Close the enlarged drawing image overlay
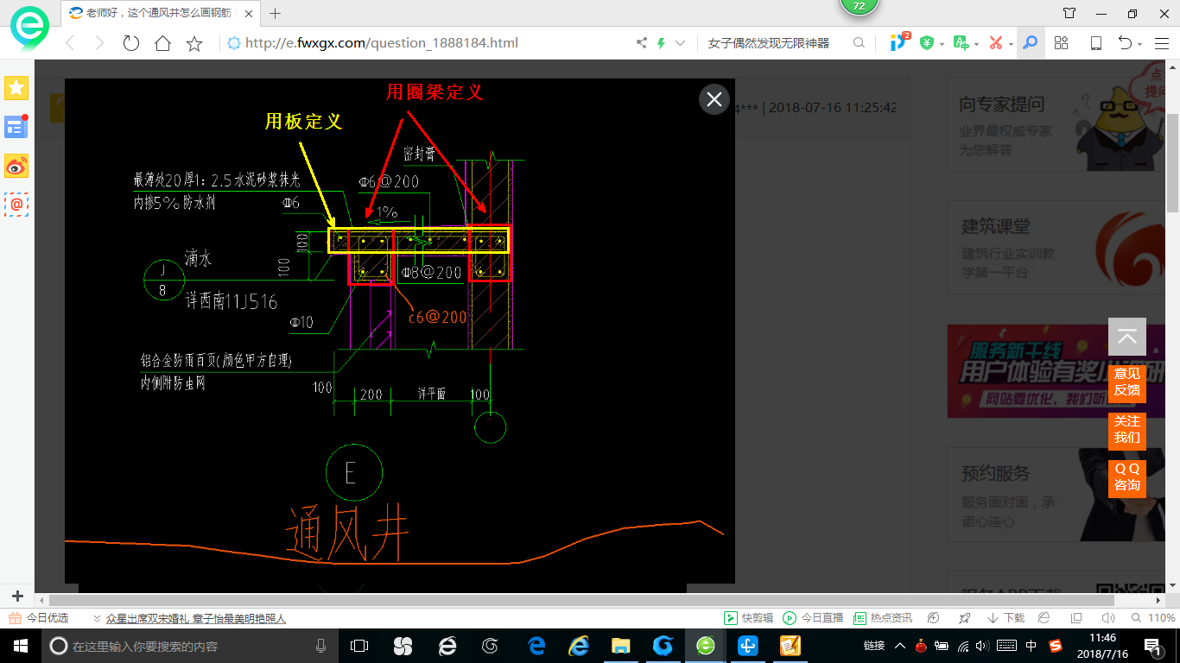This screenshot has height=663, width=1180. 714,100
